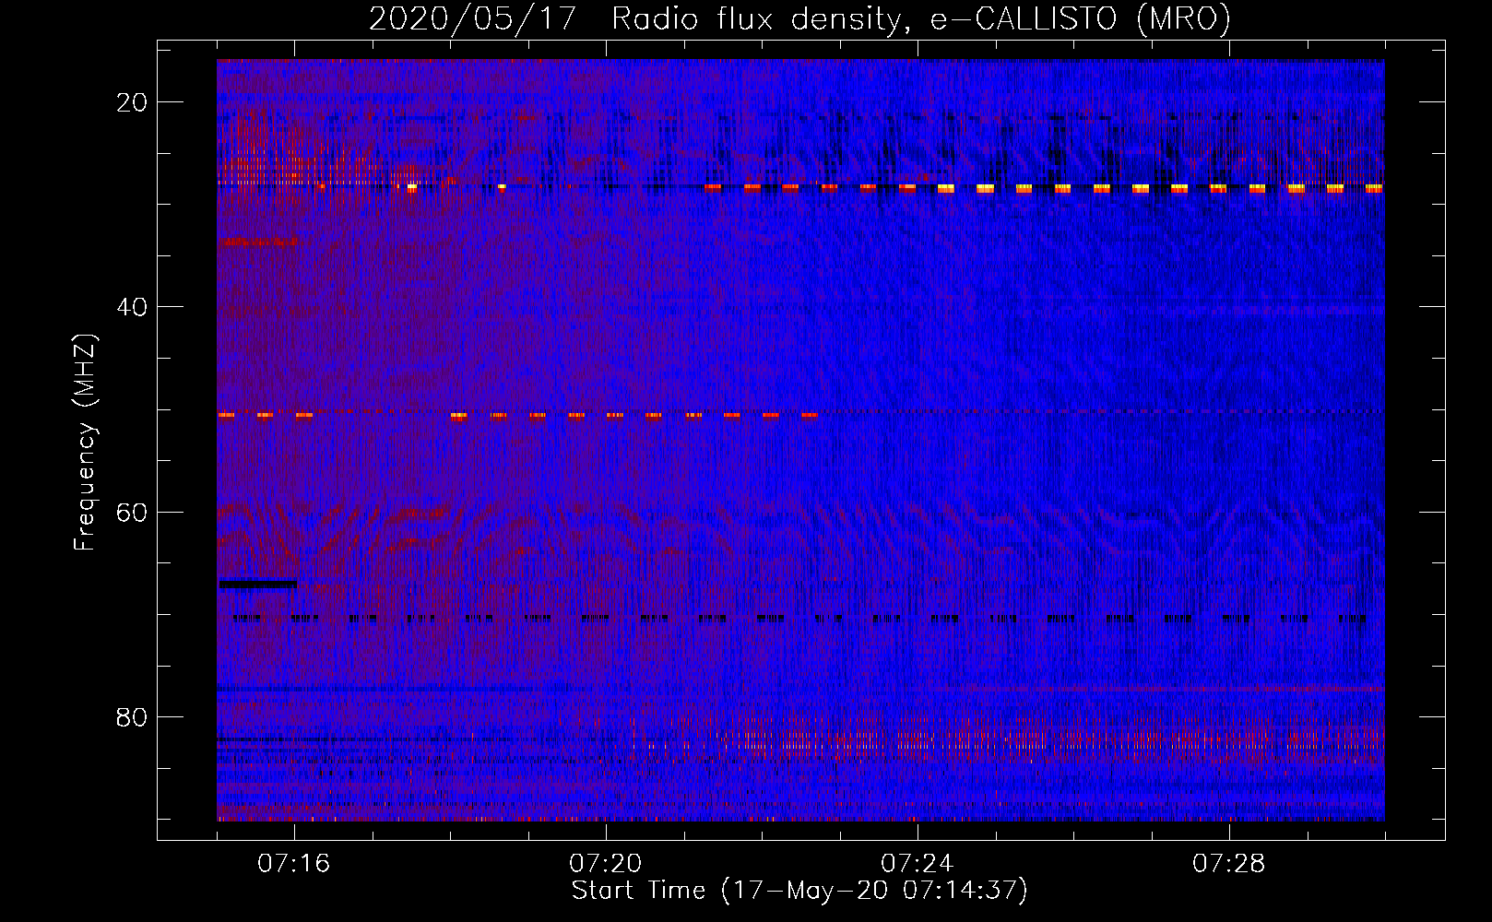This screenshot has height=922, width=1492.
Task: Click the 07:16 time tick label
Action: (294, 864)
